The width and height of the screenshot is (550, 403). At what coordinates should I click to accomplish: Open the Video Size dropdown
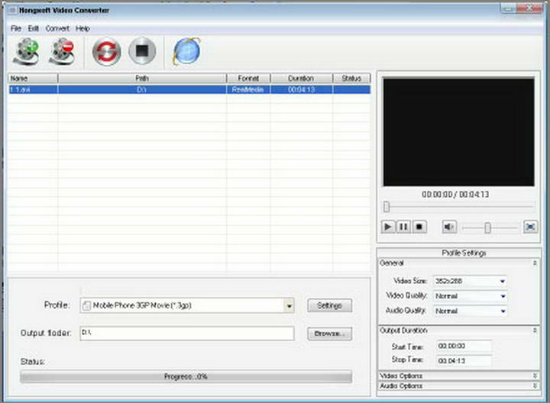point(502,281)
